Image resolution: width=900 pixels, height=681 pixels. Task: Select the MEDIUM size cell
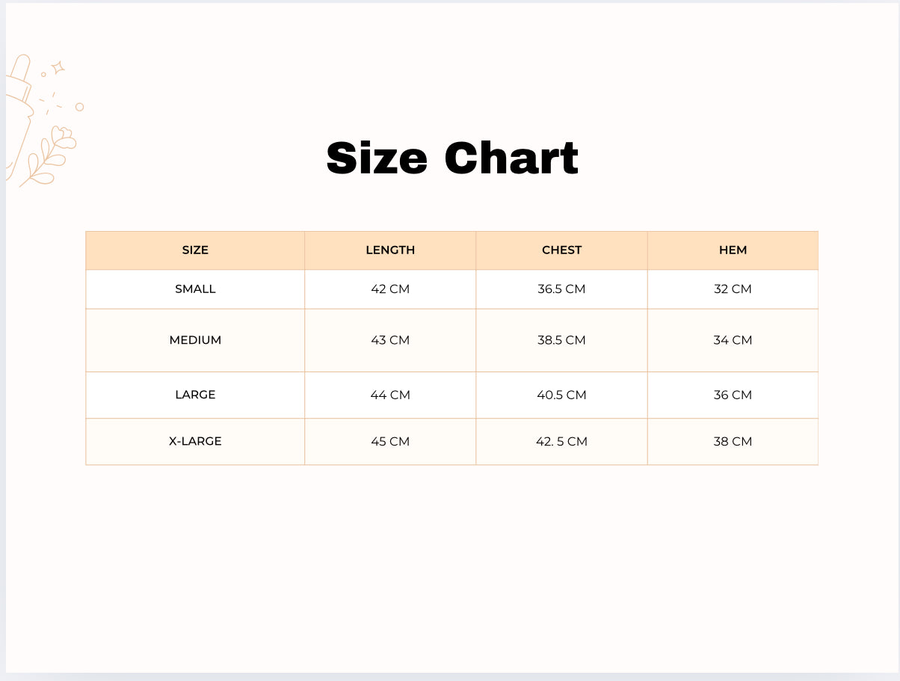195,340
